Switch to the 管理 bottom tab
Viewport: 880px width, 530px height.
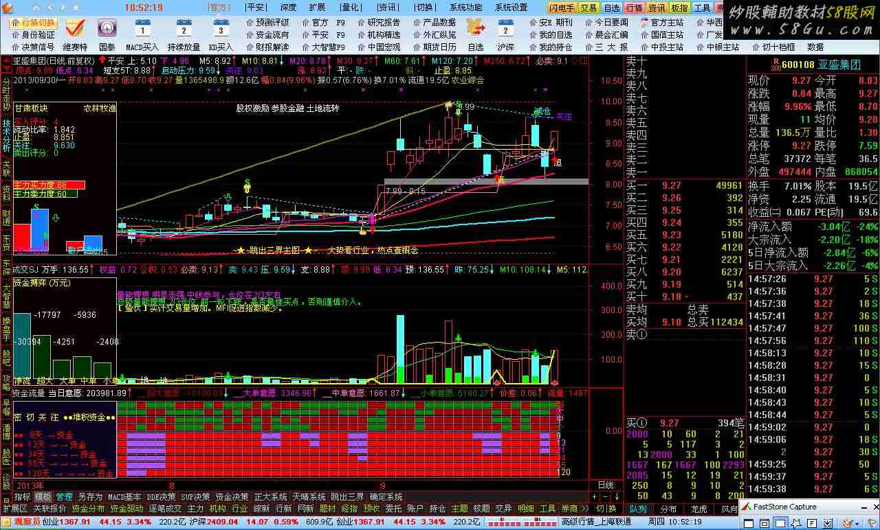(64, 496)
